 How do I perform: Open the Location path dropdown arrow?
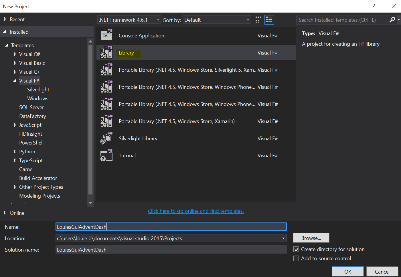(283, 238)
